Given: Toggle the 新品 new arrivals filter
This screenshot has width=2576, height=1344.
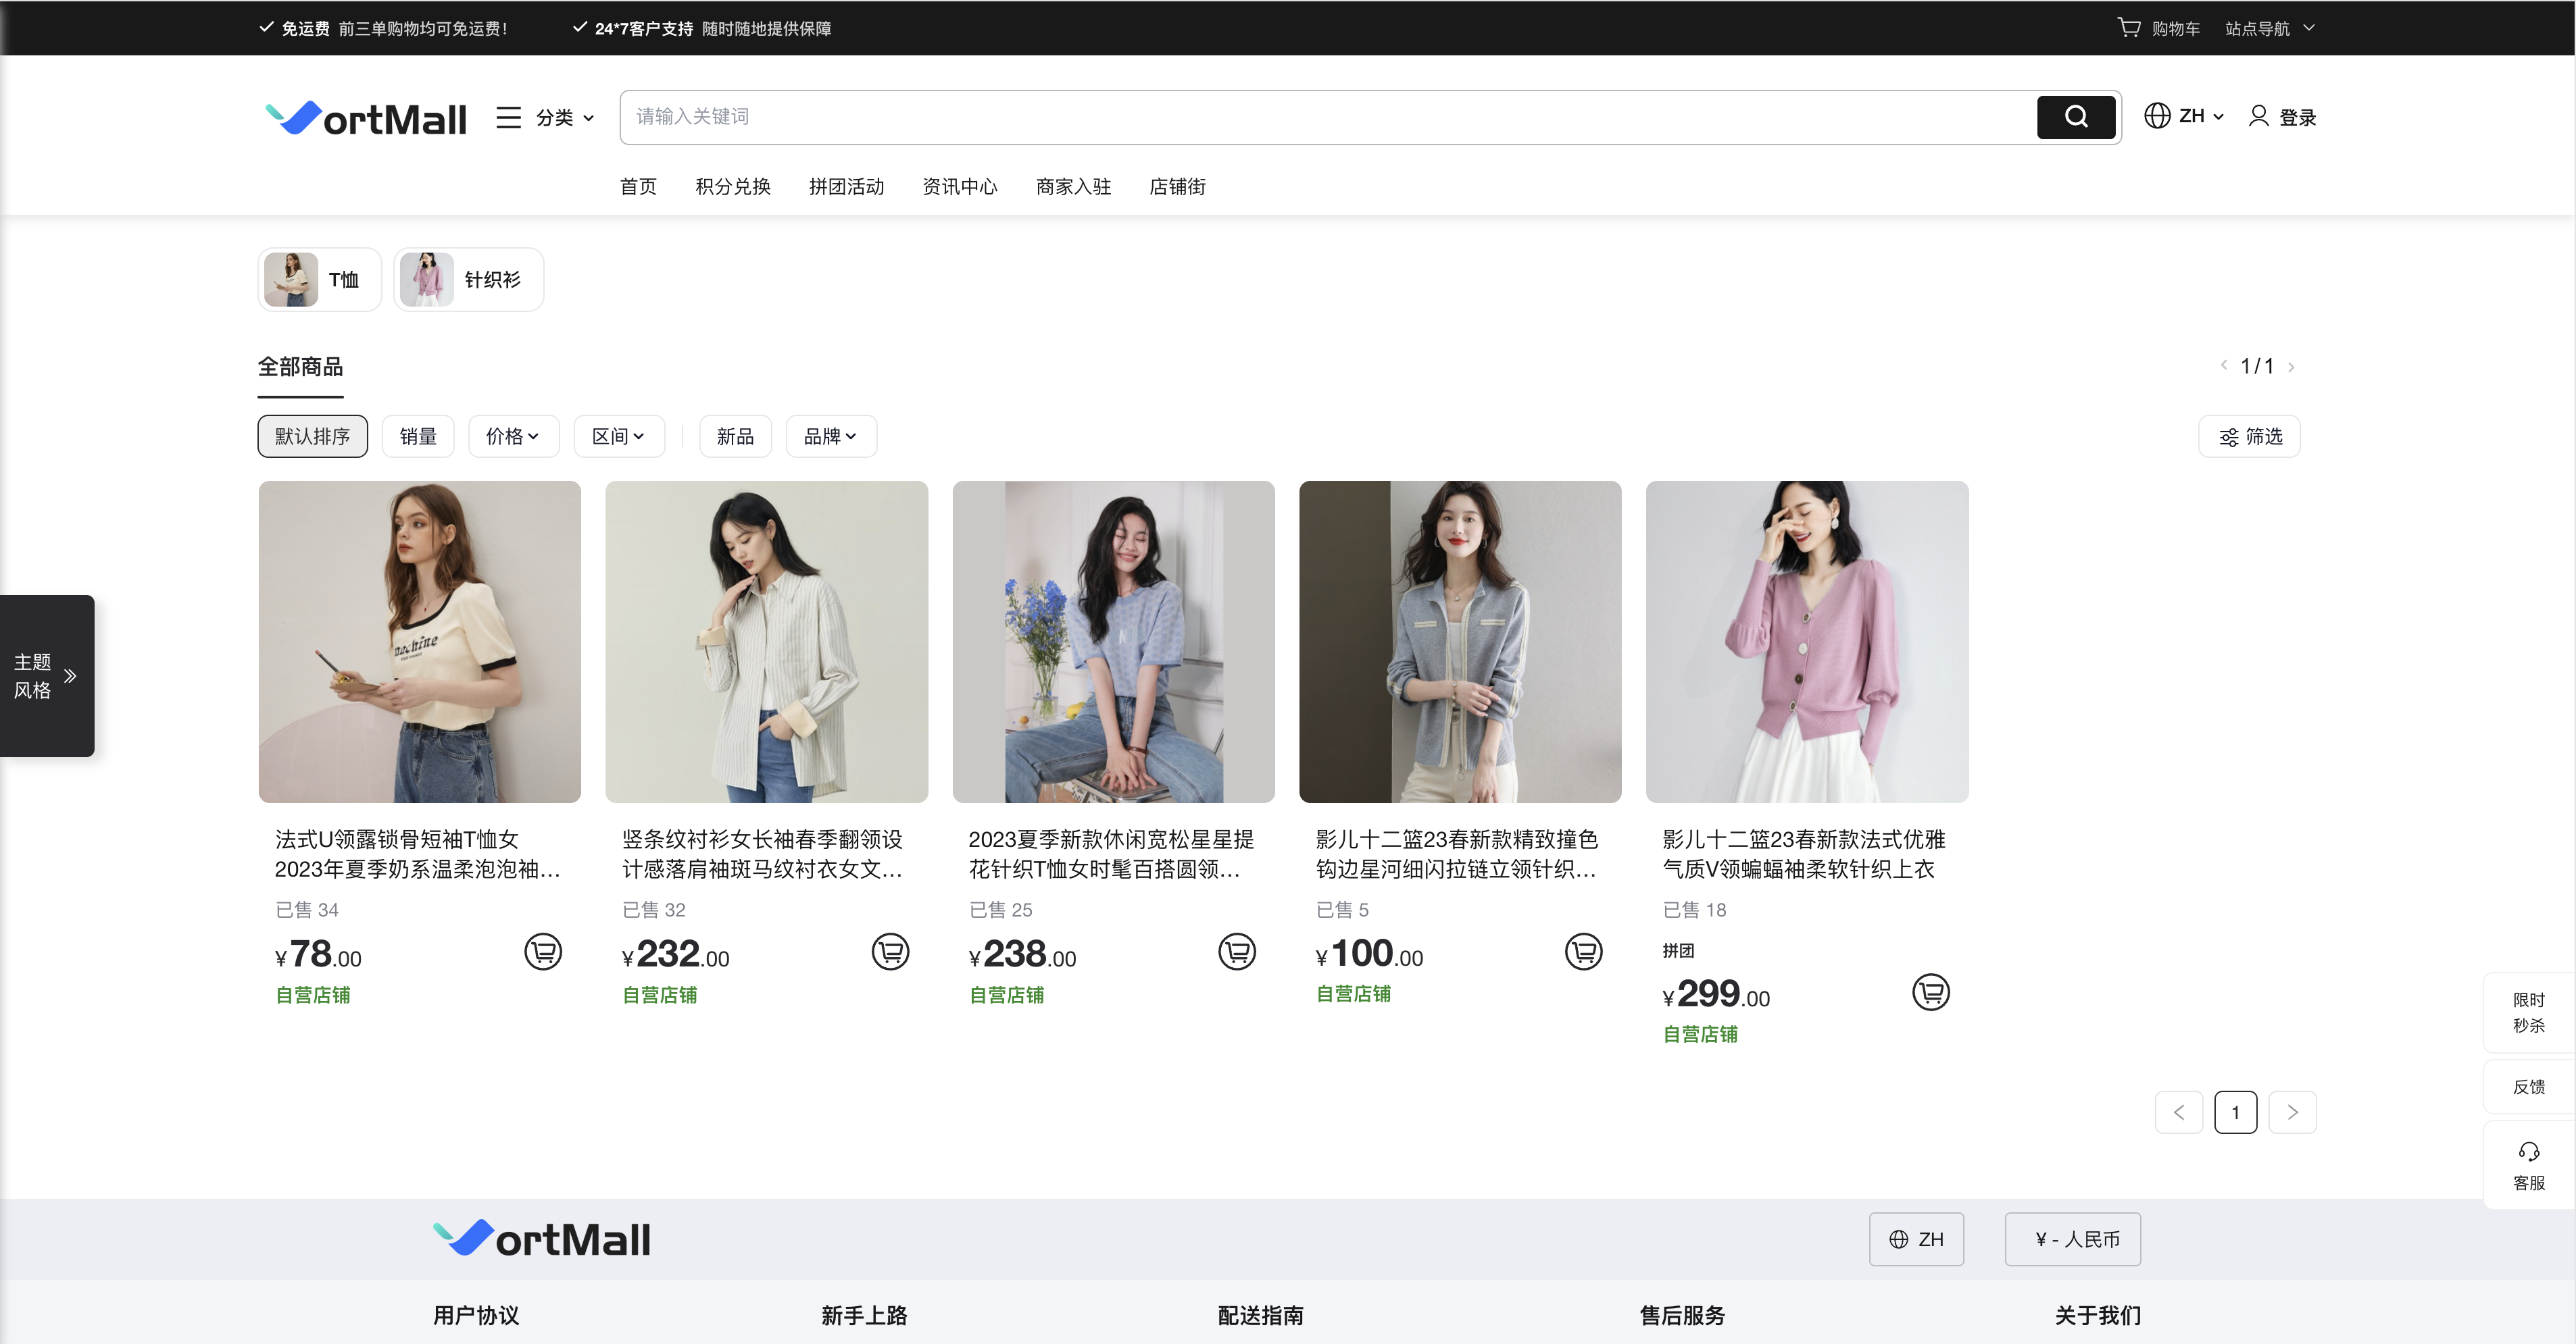Looking at the screenshot, I should click(735, 437).
